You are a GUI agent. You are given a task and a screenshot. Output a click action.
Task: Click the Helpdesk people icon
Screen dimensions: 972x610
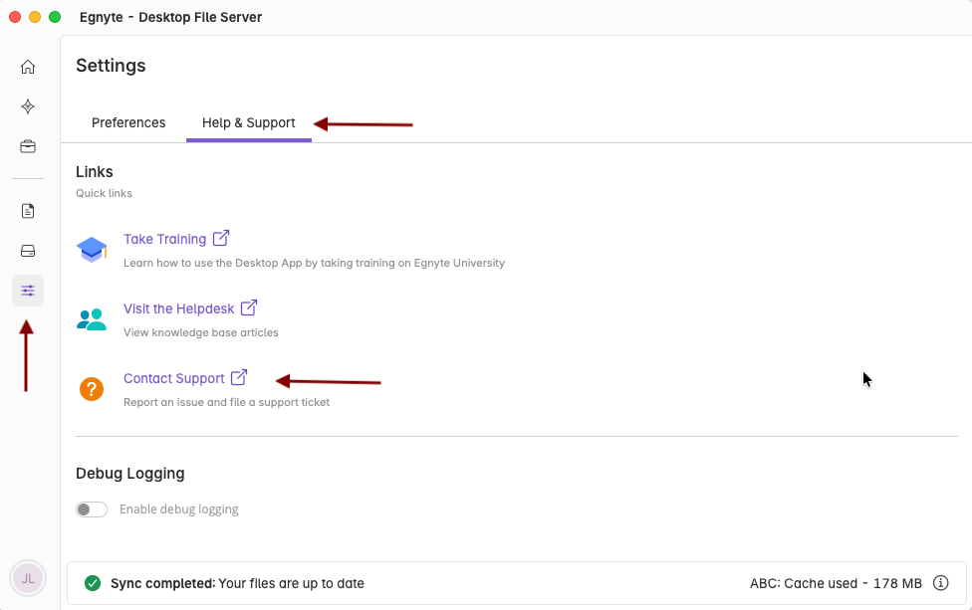[x=92, y=319]
